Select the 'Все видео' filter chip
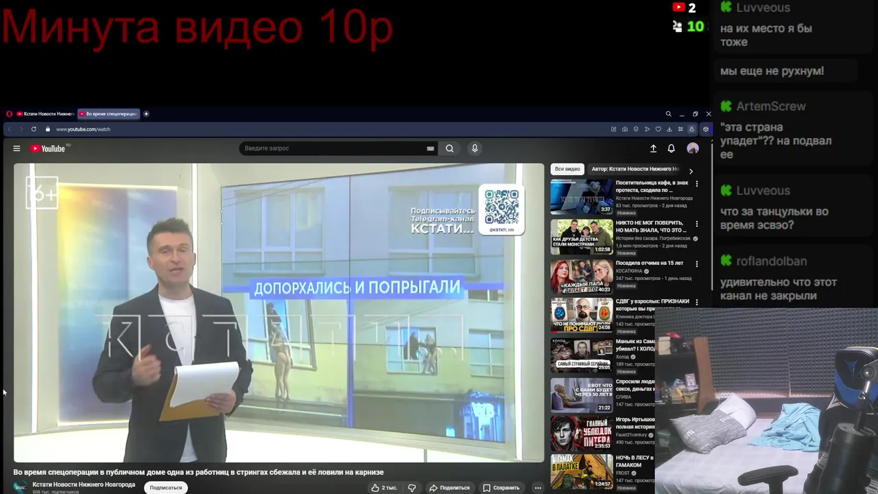 pyautogui.click(x=567, y=169)
